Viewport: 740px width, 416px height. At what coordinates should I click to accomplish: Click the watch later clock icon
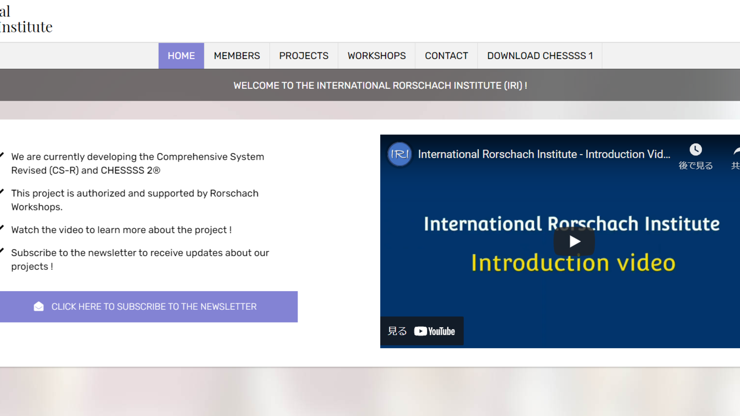point(695,149)
